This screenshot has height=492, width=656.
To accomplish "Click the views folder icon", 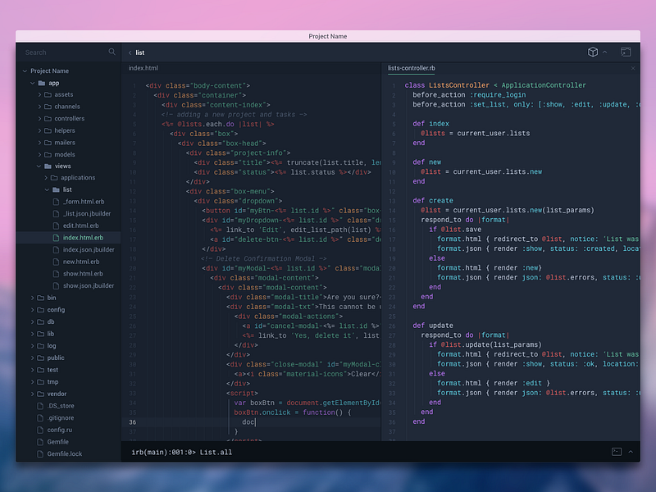I will [x=42, y=166].
